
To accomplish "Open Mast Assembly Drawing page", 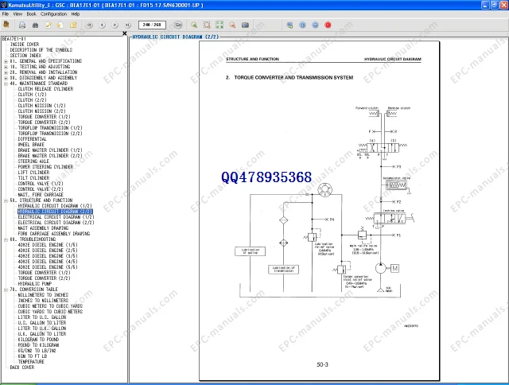I will tap(43, 228).
